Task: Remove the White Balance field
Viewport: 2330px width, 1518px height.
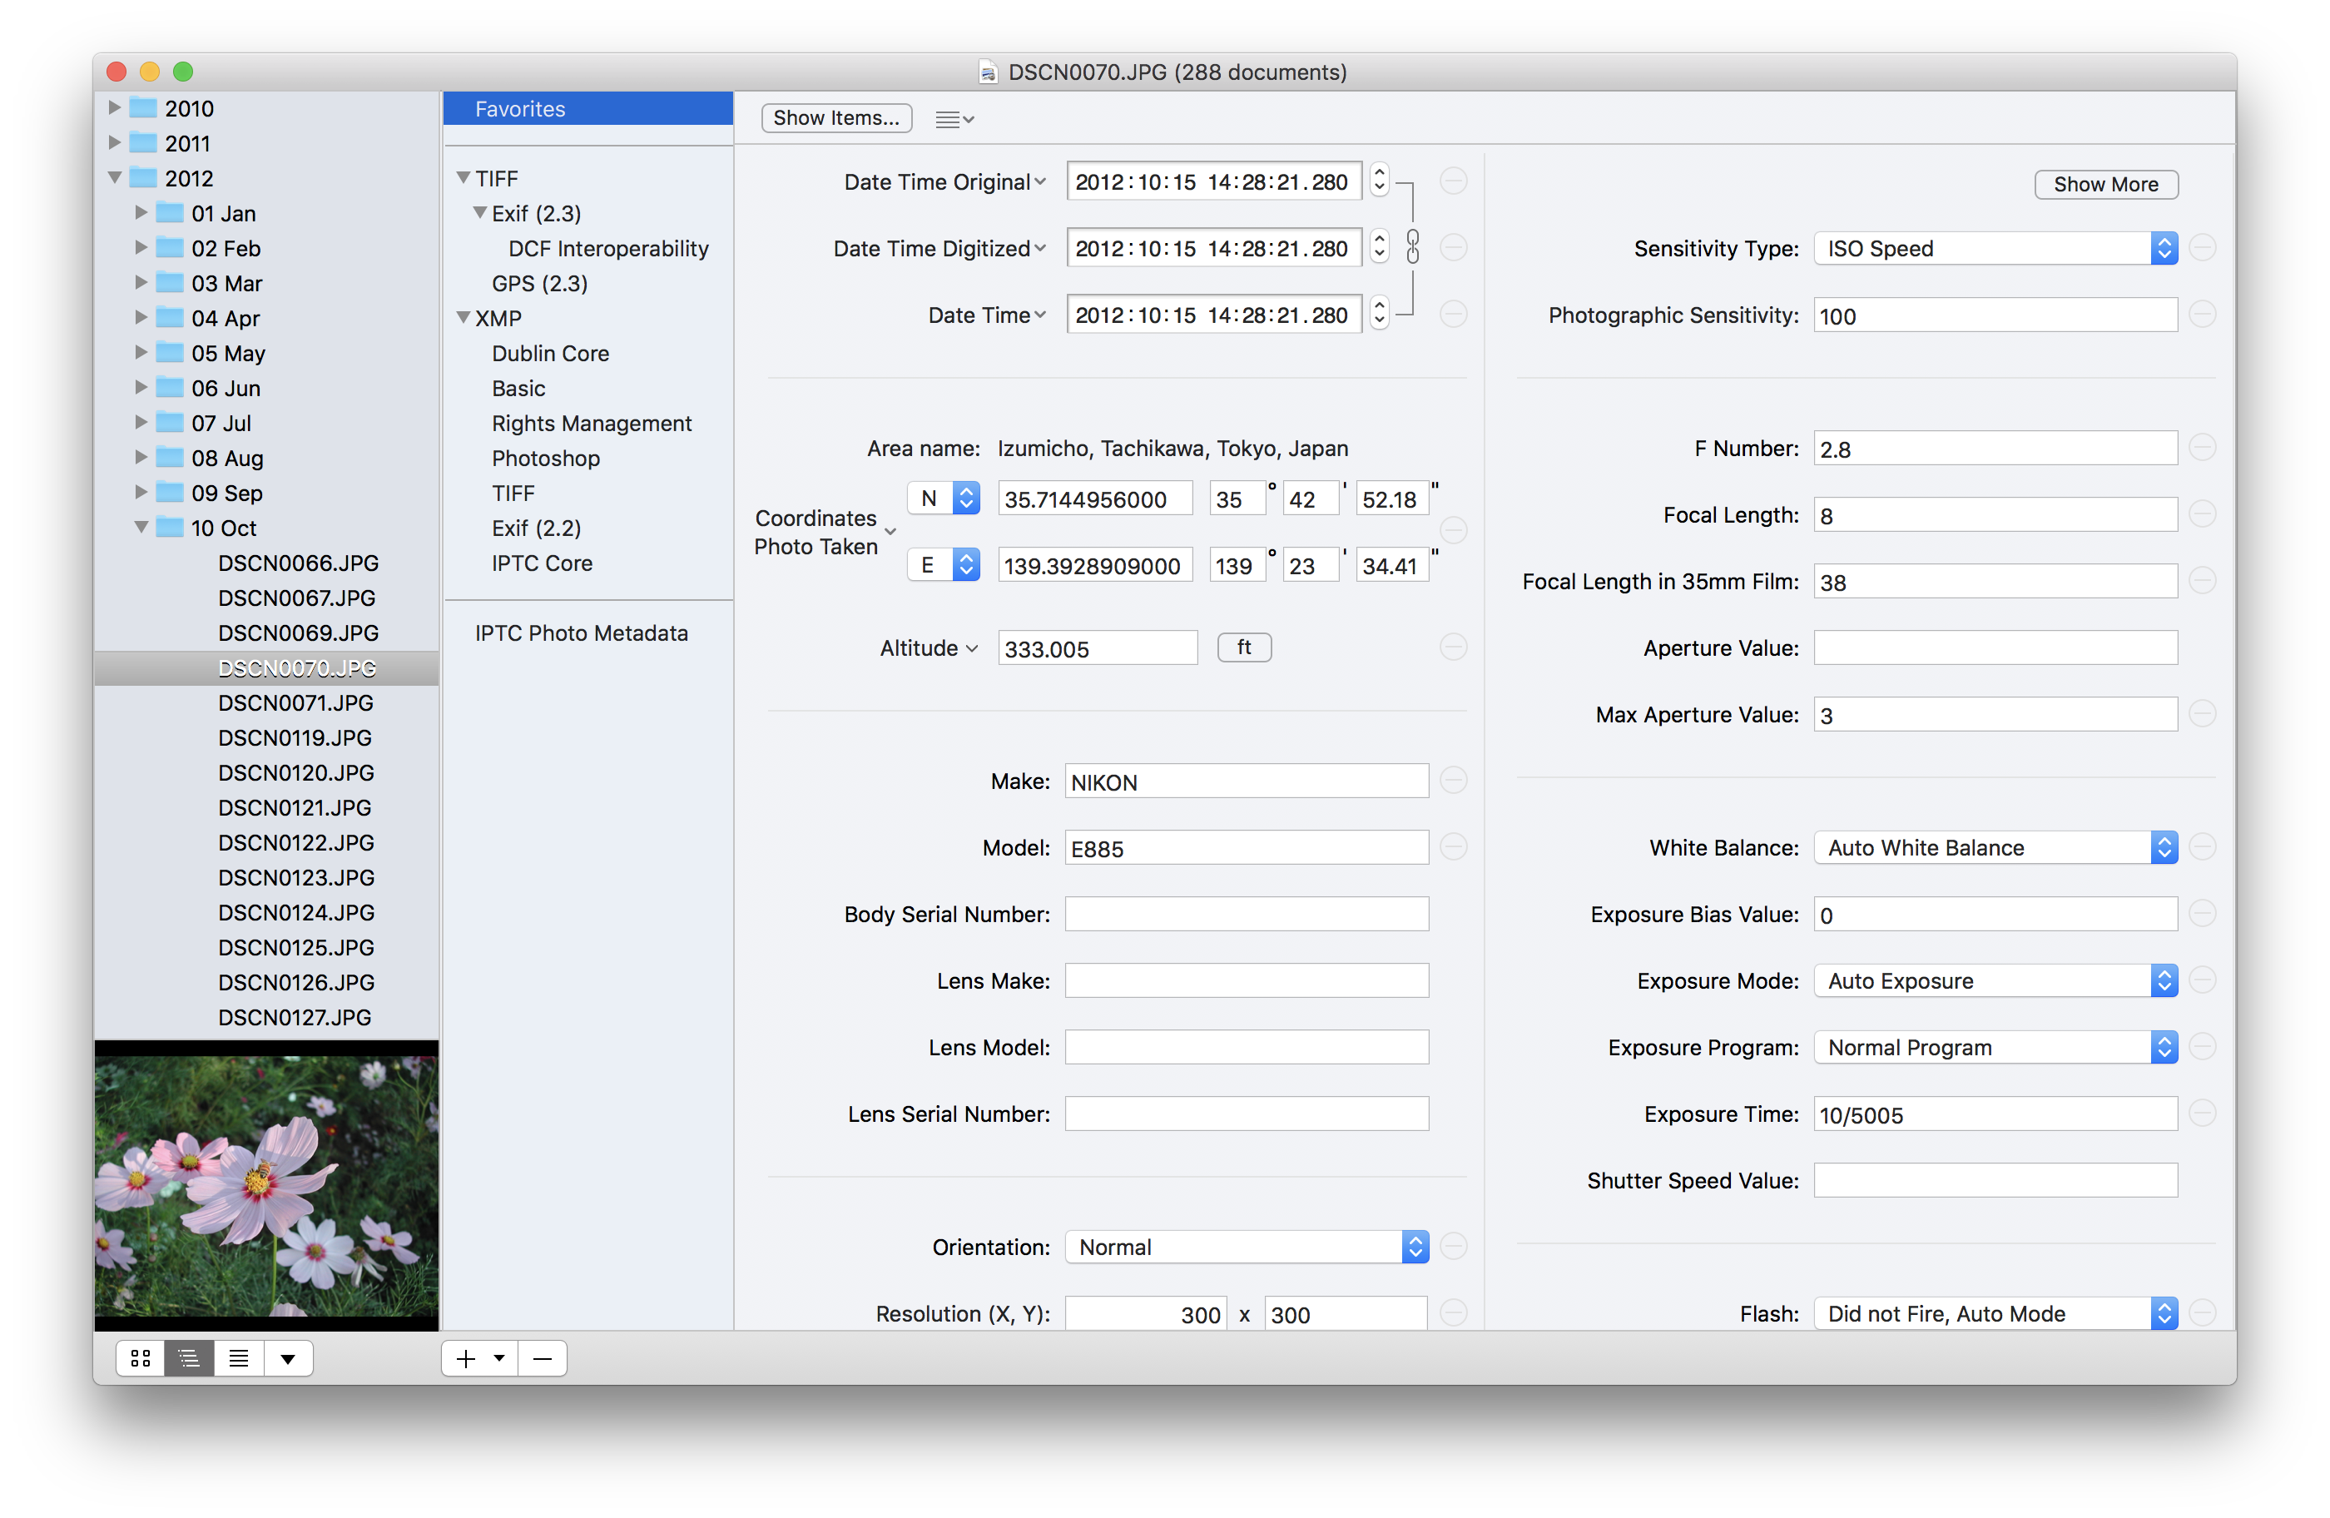Action: coord(2202,846)
